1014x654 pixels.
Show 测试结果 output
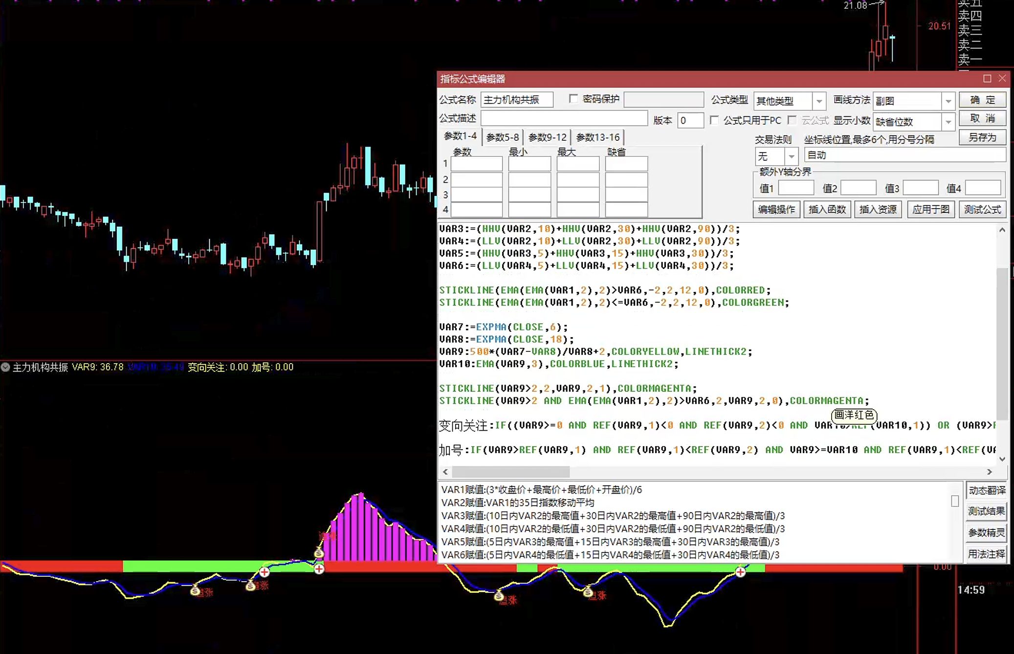pyautogui.click(x=987, y=511)
